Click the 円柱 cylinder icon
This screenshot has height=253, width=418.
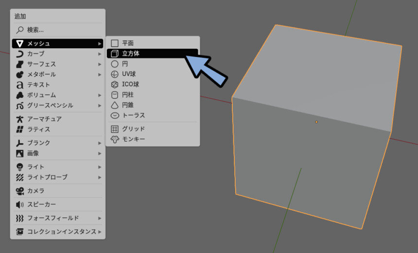point(115,95)
